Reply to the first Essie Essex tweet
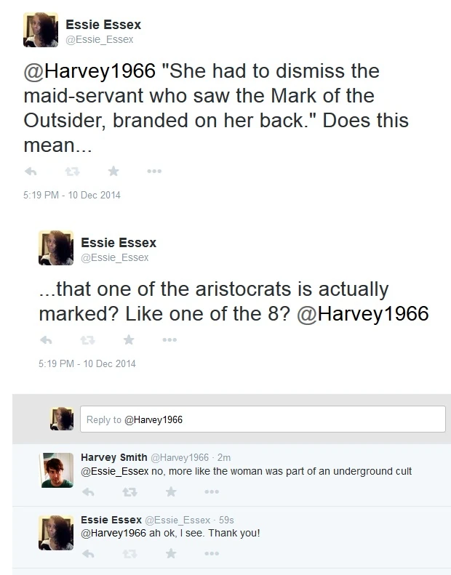The height and width of the screenshot is (575, 451). (31, 172)
